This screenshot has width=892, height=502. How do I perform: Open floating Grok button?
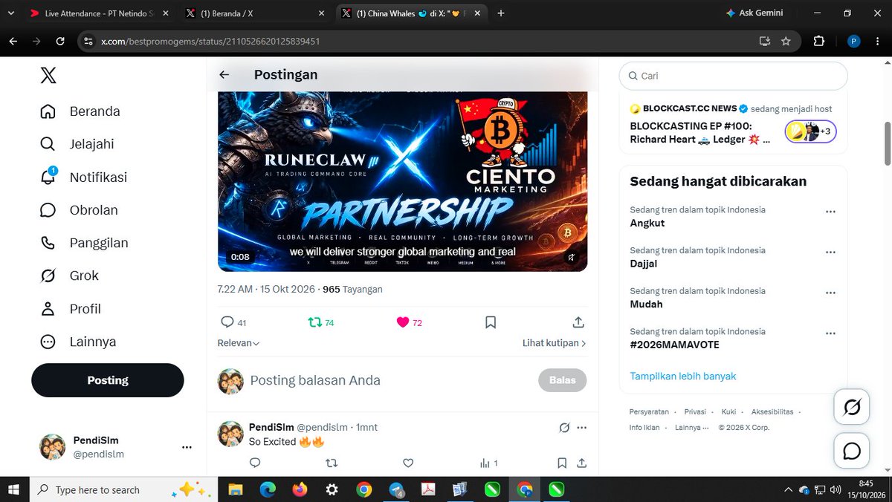pyautogui.click(x=851, y=407)
